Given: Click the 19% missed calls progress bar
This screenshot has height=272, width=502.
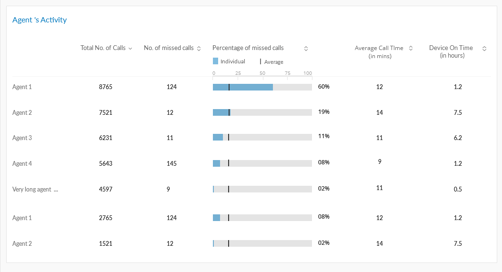Looking at the screenshot, I should (x=262, y=112).
